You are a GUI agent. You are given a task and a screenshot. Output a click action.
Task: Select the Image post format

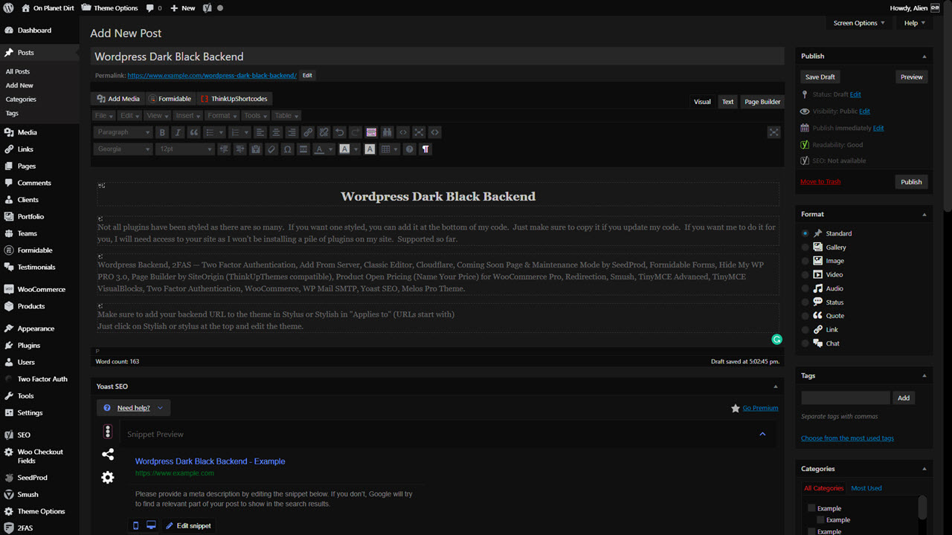pos(805,261)
